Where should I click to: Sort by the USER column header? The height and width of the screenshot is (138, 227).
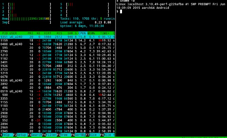tap(14, 33)
